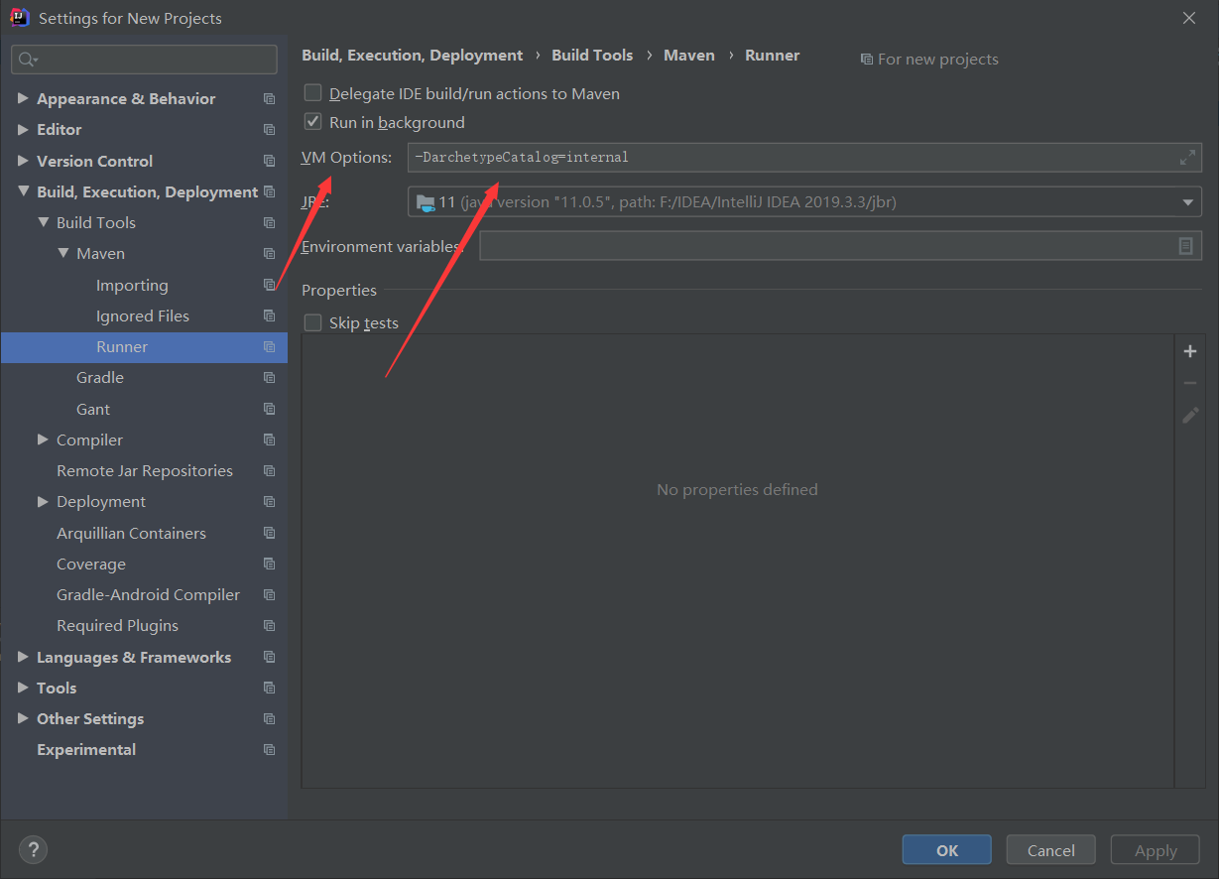Collapse the Maven tree node
1219x879 pixels.
tap(62, 253)
